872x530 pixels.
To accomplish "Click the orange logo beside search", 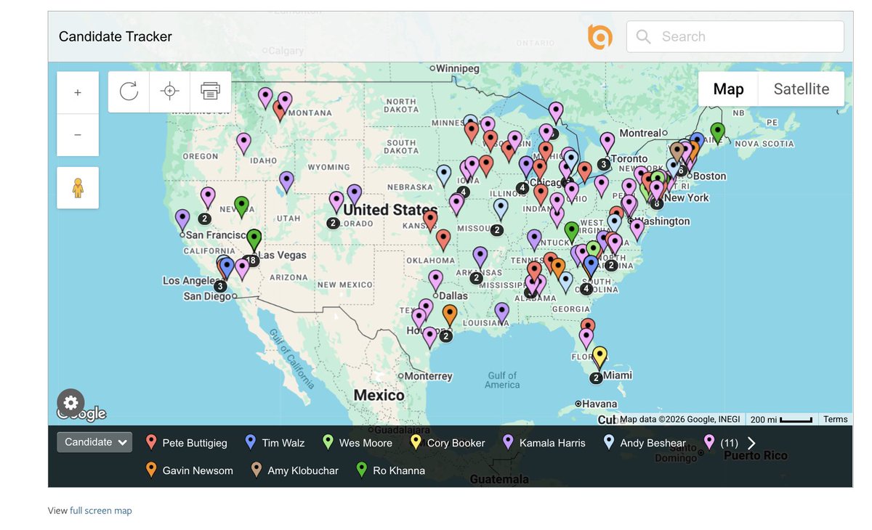I will click(600, 37).
